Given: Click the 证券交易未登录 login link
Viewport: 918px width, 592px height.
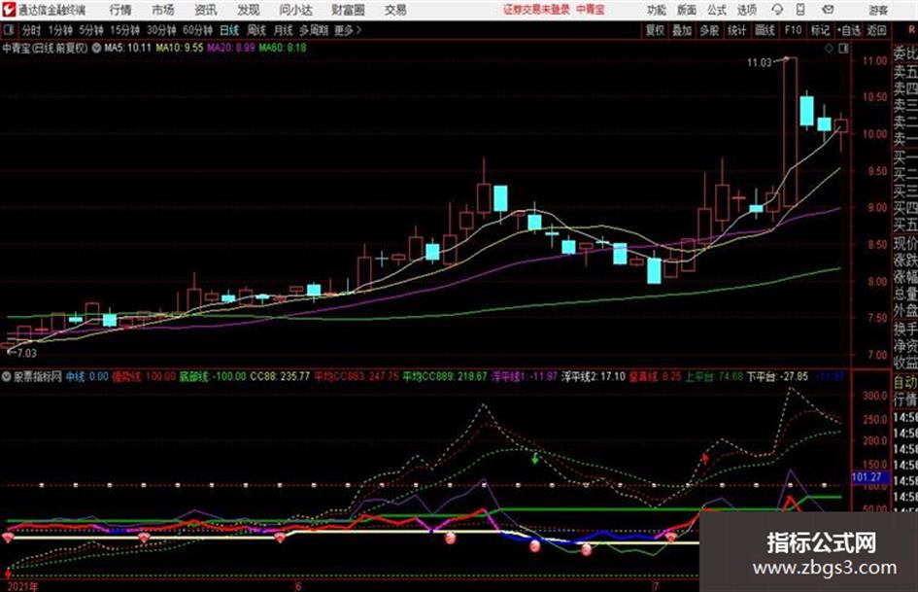Looking at the screenshot, I should (536, 10).
